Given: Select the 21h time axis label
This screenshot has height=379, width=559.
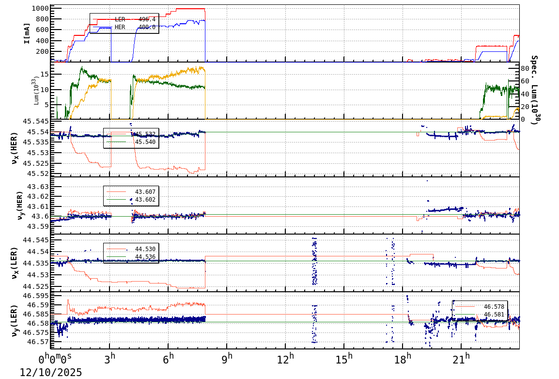Looking at the screenshot, I should click(461, 358).
